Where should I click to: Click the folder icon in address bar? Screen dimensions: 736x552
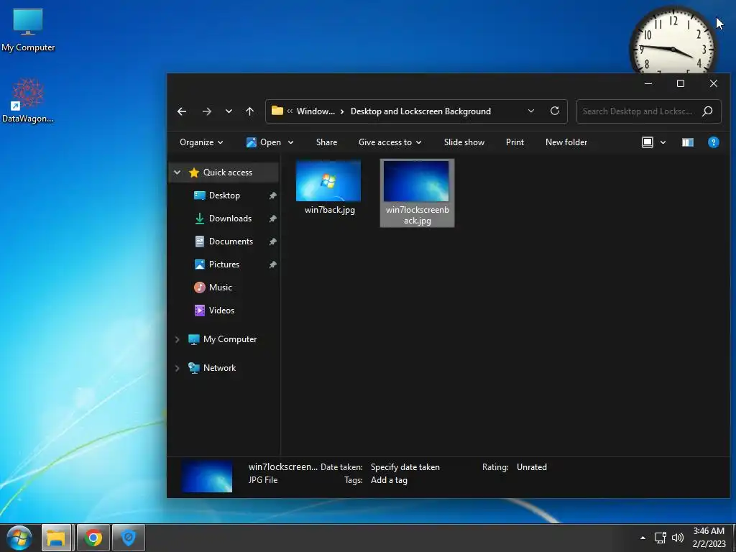coord(277,111)
